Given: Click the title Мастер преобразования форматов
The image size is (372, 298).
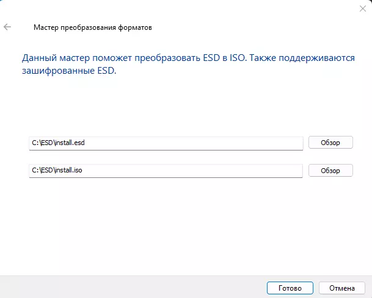Looking at the screenshot, I should 93,28.
